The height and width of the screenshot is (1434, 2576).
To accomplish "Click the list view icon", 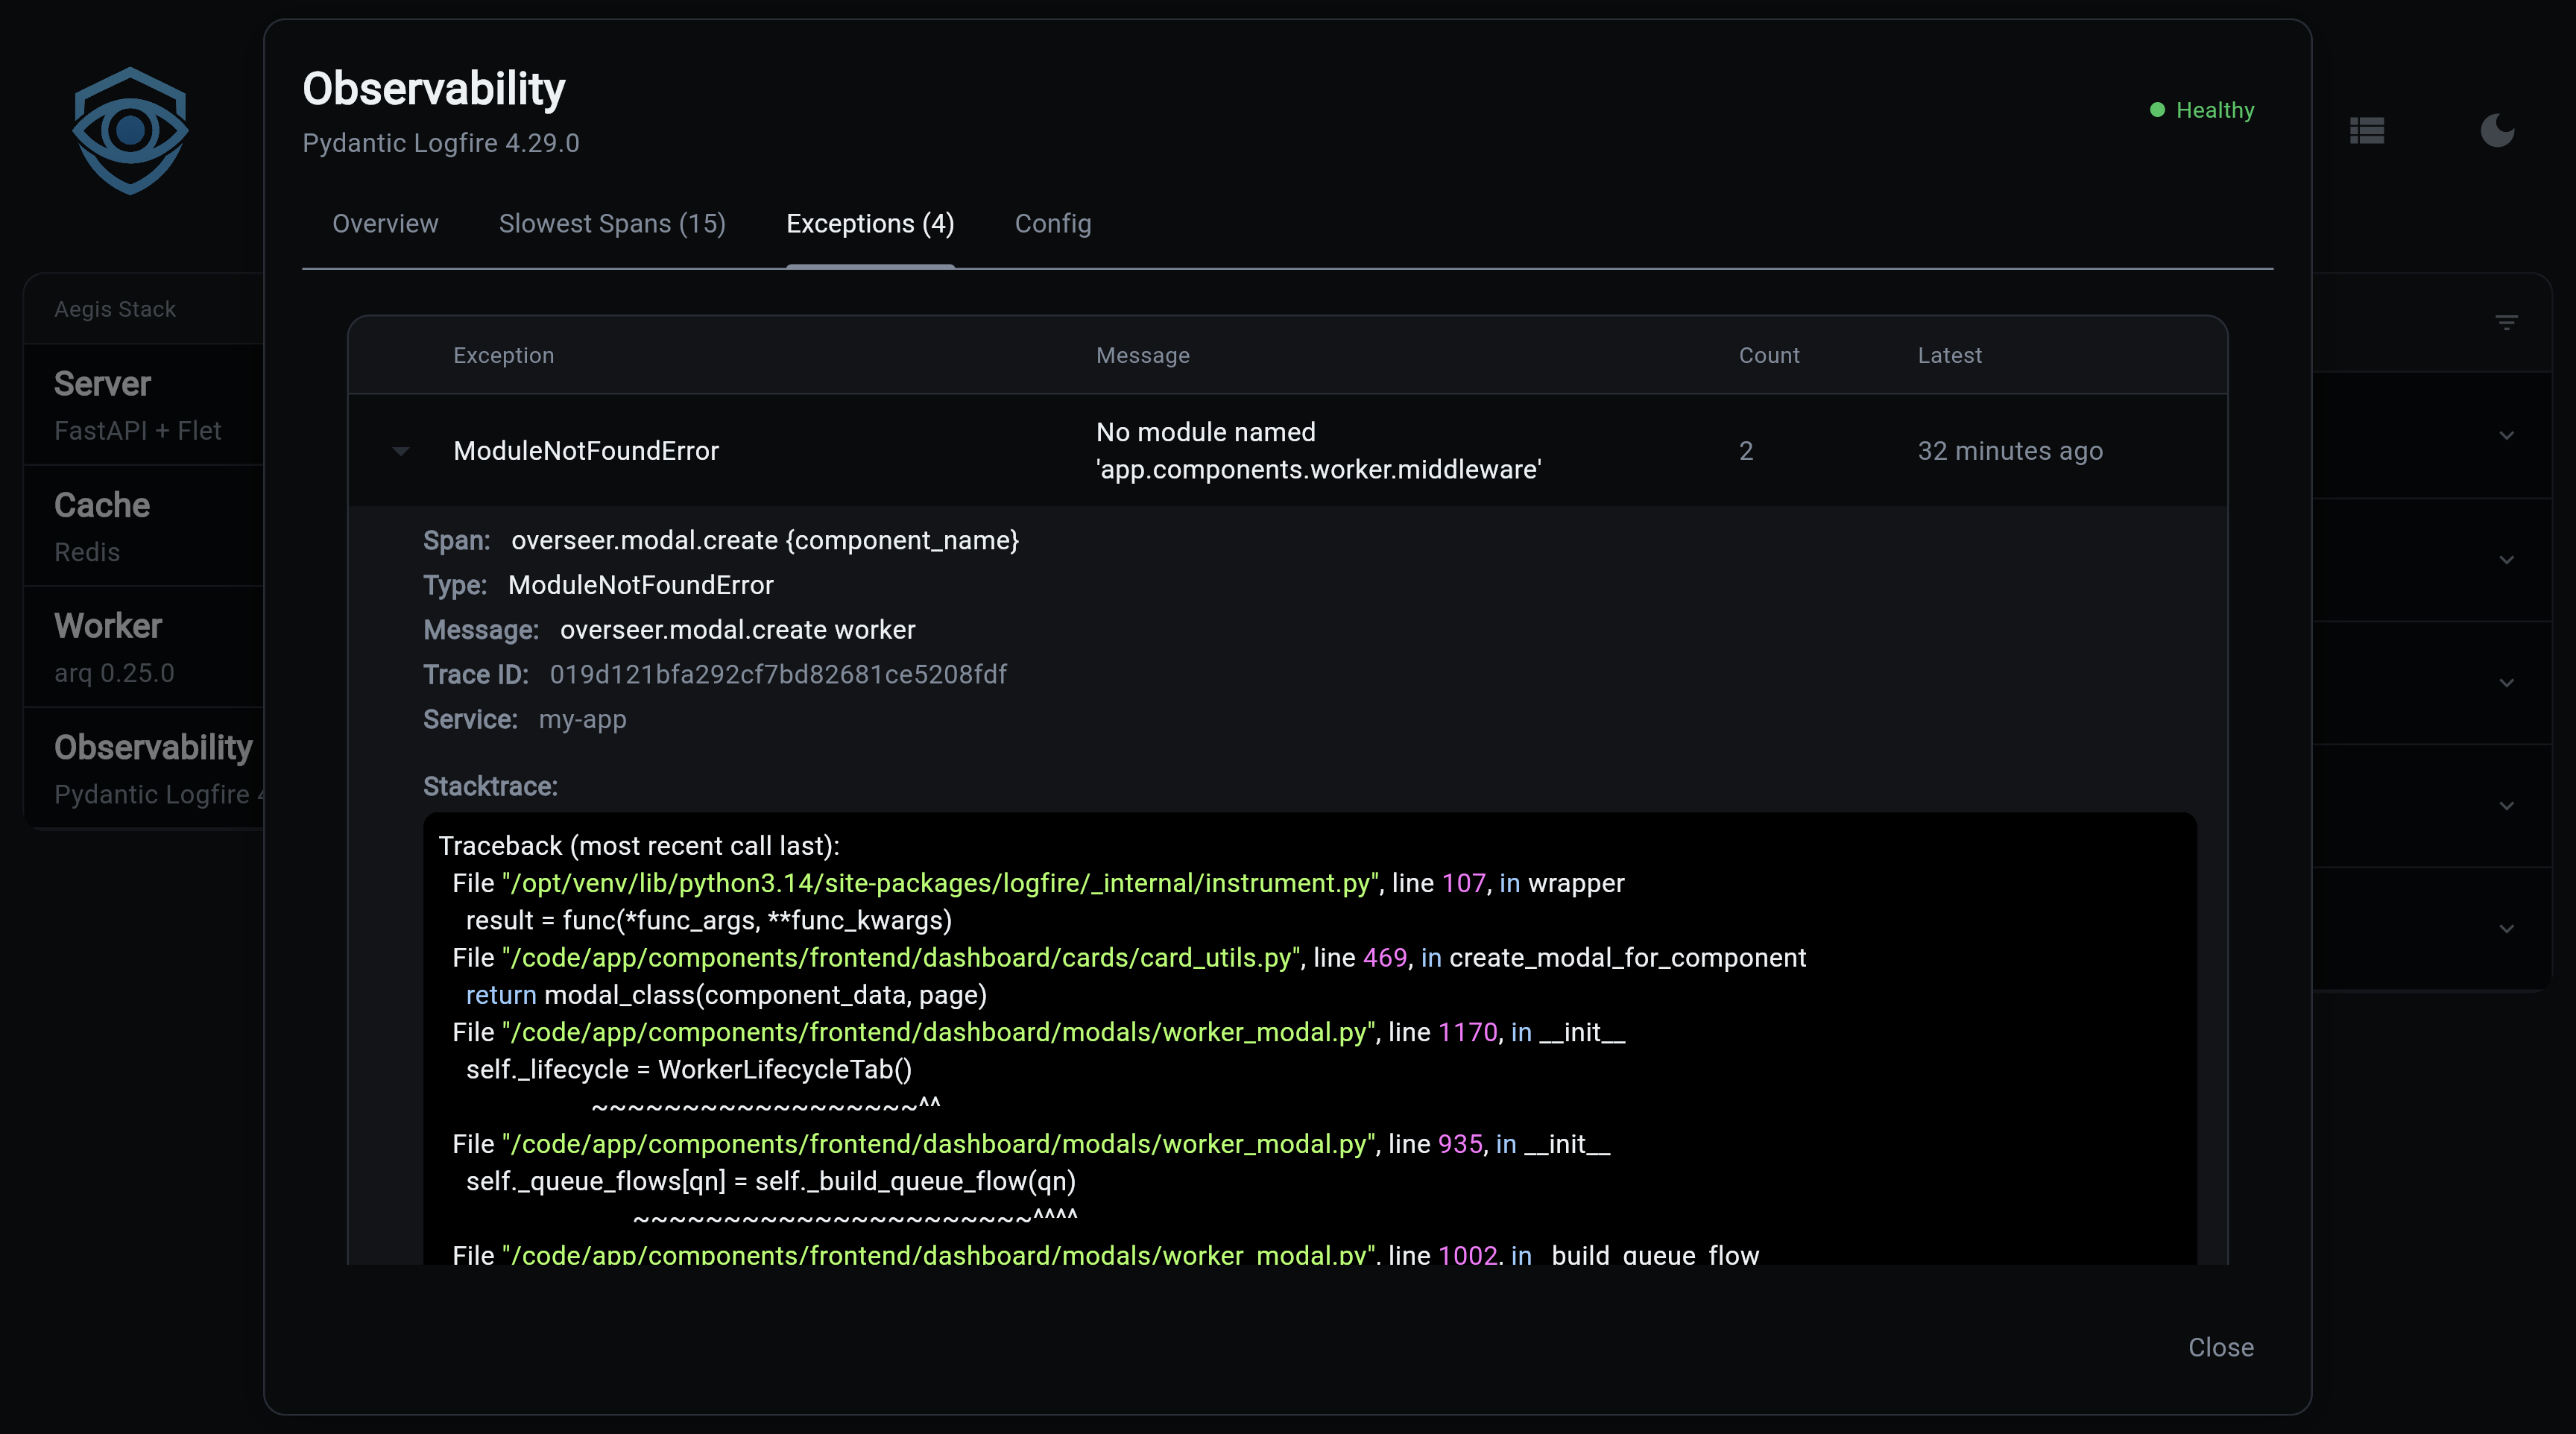I will pyautogui.click(x=2367, y=130).
